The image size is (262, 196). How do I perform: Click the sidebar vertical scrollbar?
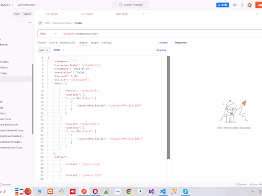tap(32, 99)
